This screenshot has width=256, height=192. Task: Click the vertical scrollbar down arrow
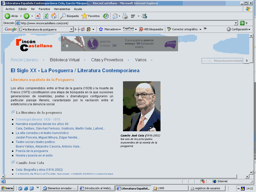tap(251, 172)
